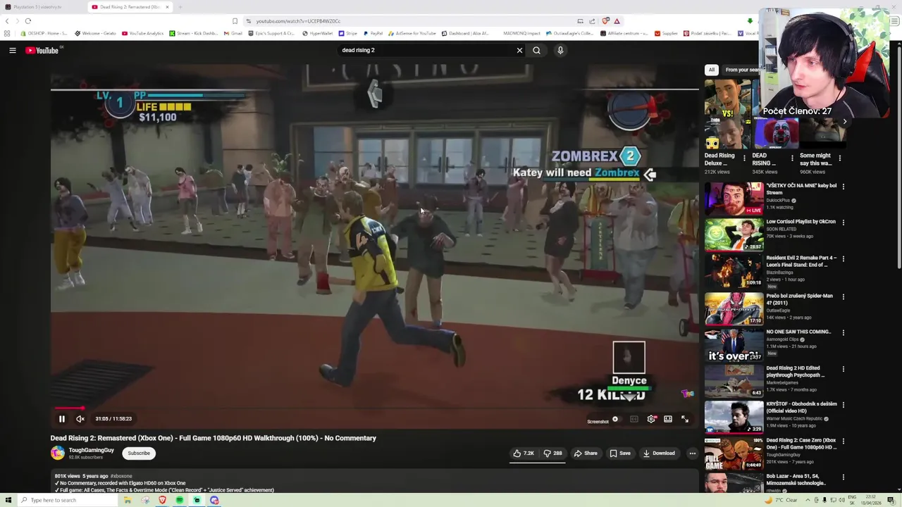This screenshot has height=507, width=902.
Task: Reload the page
Action: (x=27, y=21)
